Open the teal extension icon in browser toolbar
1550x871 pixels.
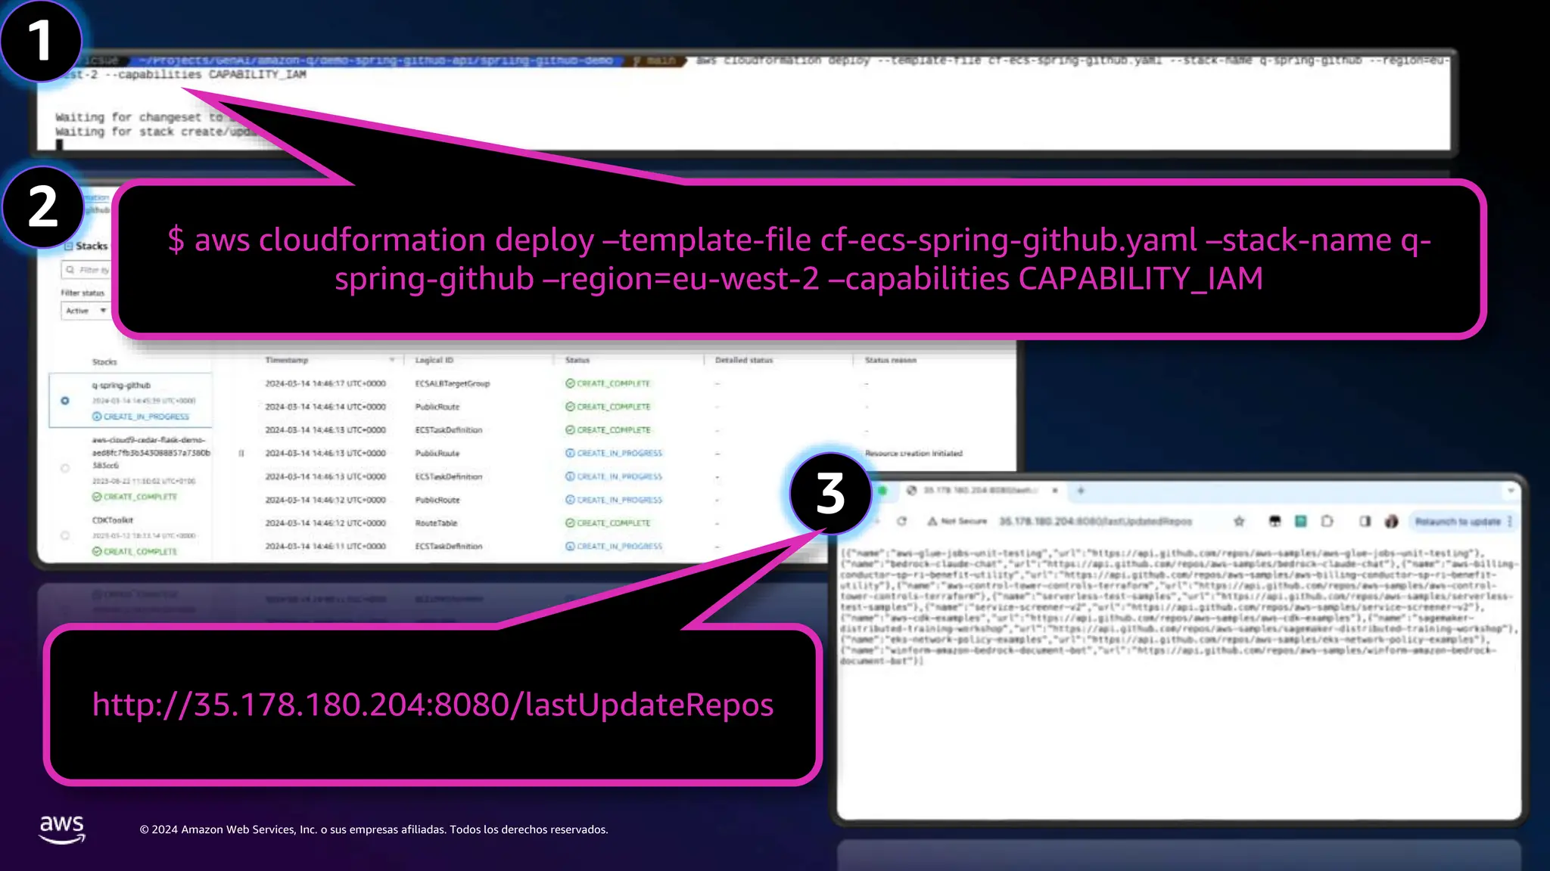pyautogui.click(x=1300, y=521)
